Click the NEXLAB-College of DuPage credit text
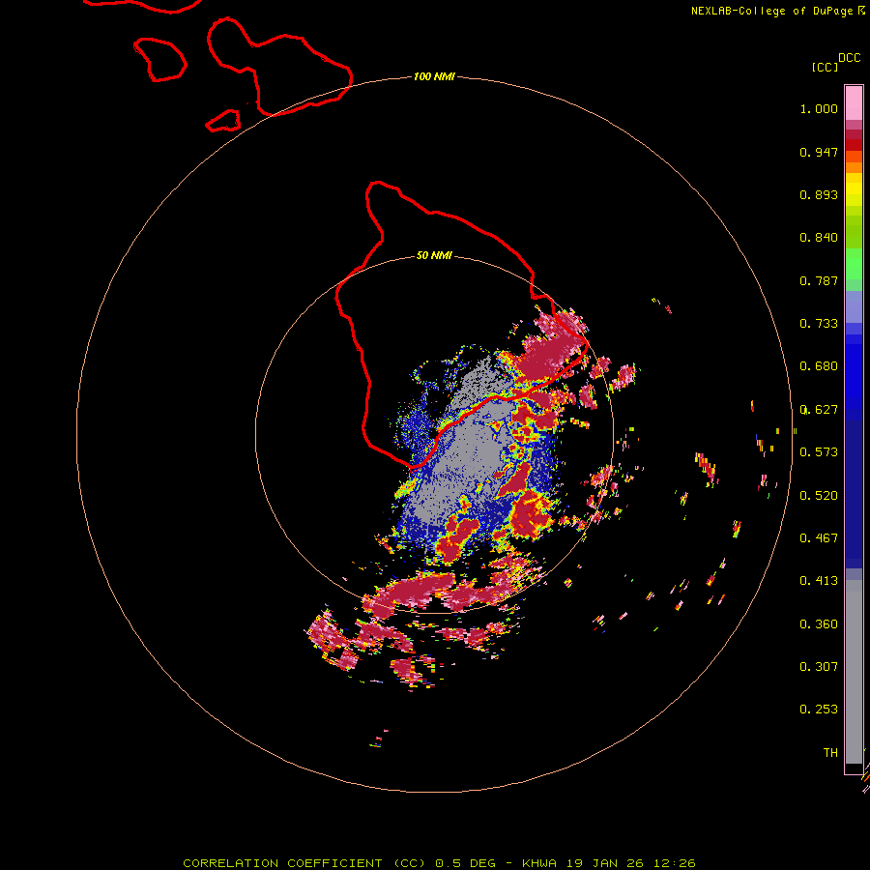This screenshot has height=870, width=870. 771,11
